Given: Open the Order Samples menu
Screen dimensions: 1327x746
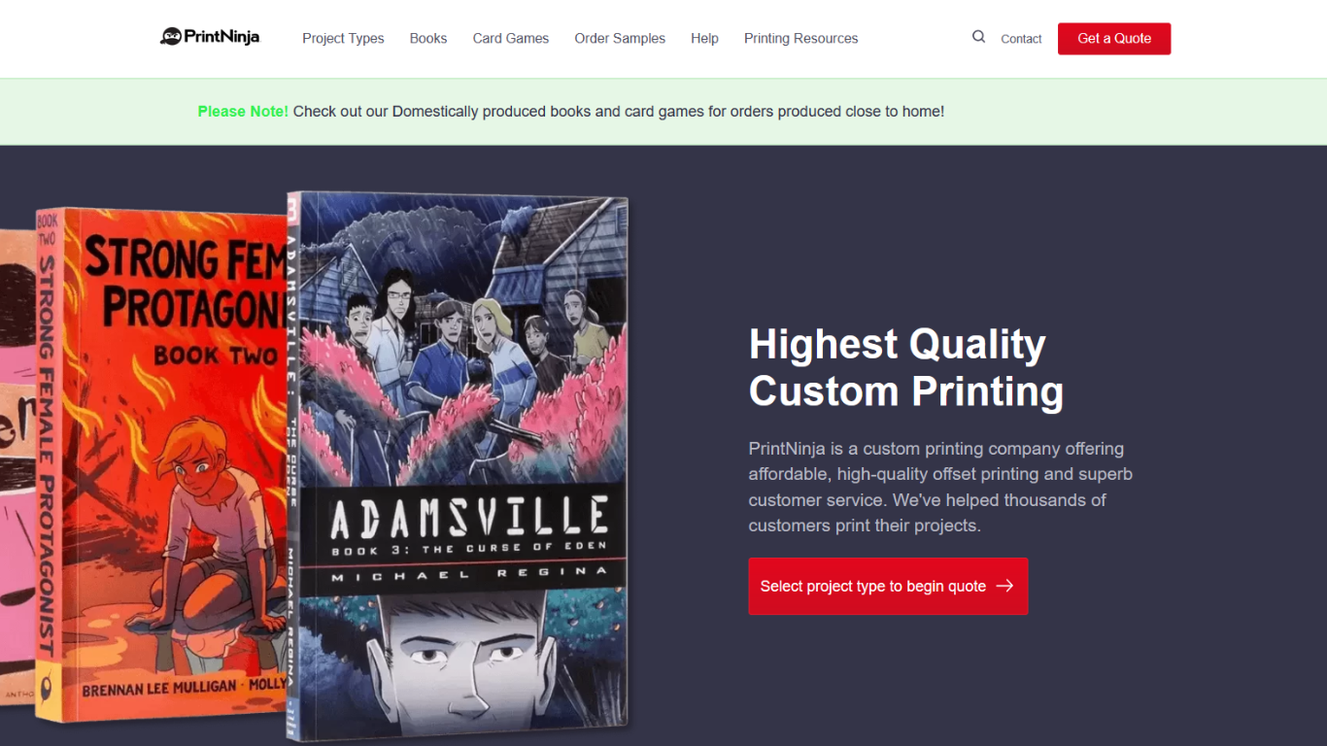Looking at the screenshot, I should 620,39.
